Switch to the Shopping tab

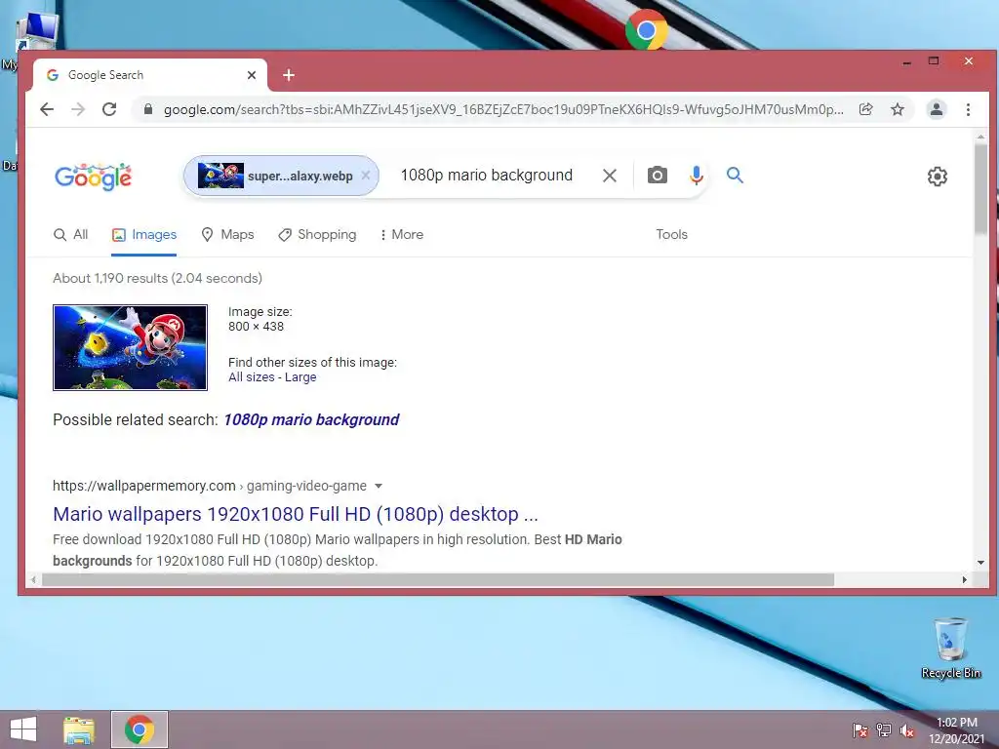coord(317,234)
